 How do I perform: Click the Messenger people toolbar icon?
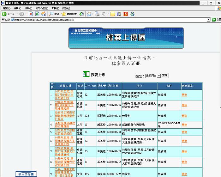(x=132, y=14)
